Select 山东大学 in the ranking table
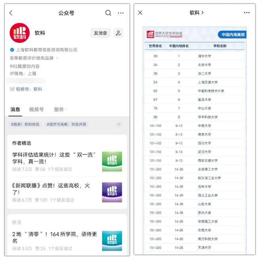261x258 pixels. [204, 204]
